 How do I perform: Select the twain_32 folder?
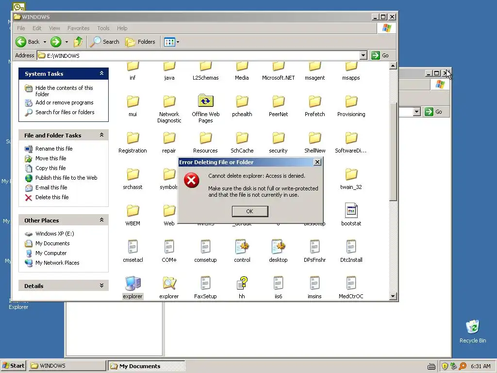(x=351, y=179)
